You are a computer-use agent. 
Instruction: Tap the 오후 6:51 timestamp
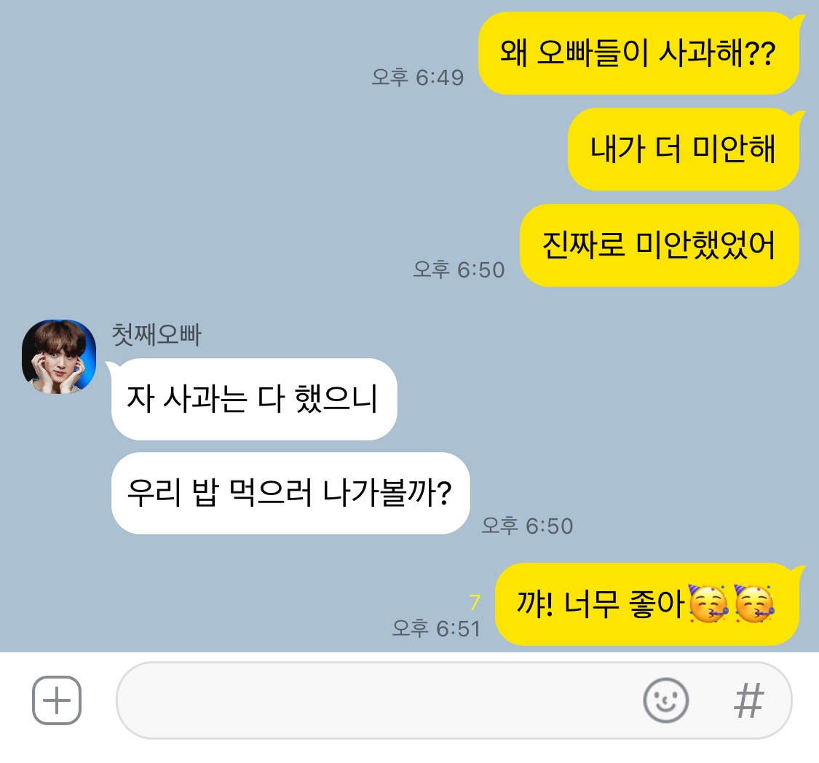(x=436, y=628)
